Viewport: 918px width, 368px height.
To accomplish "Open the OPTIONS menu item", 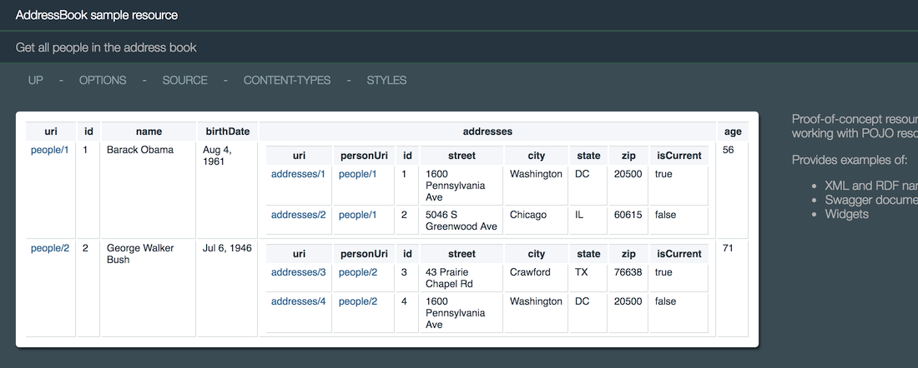I will 103,81.
